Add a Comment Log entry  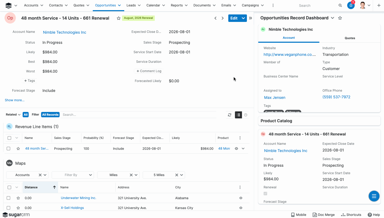pos(149,71)
